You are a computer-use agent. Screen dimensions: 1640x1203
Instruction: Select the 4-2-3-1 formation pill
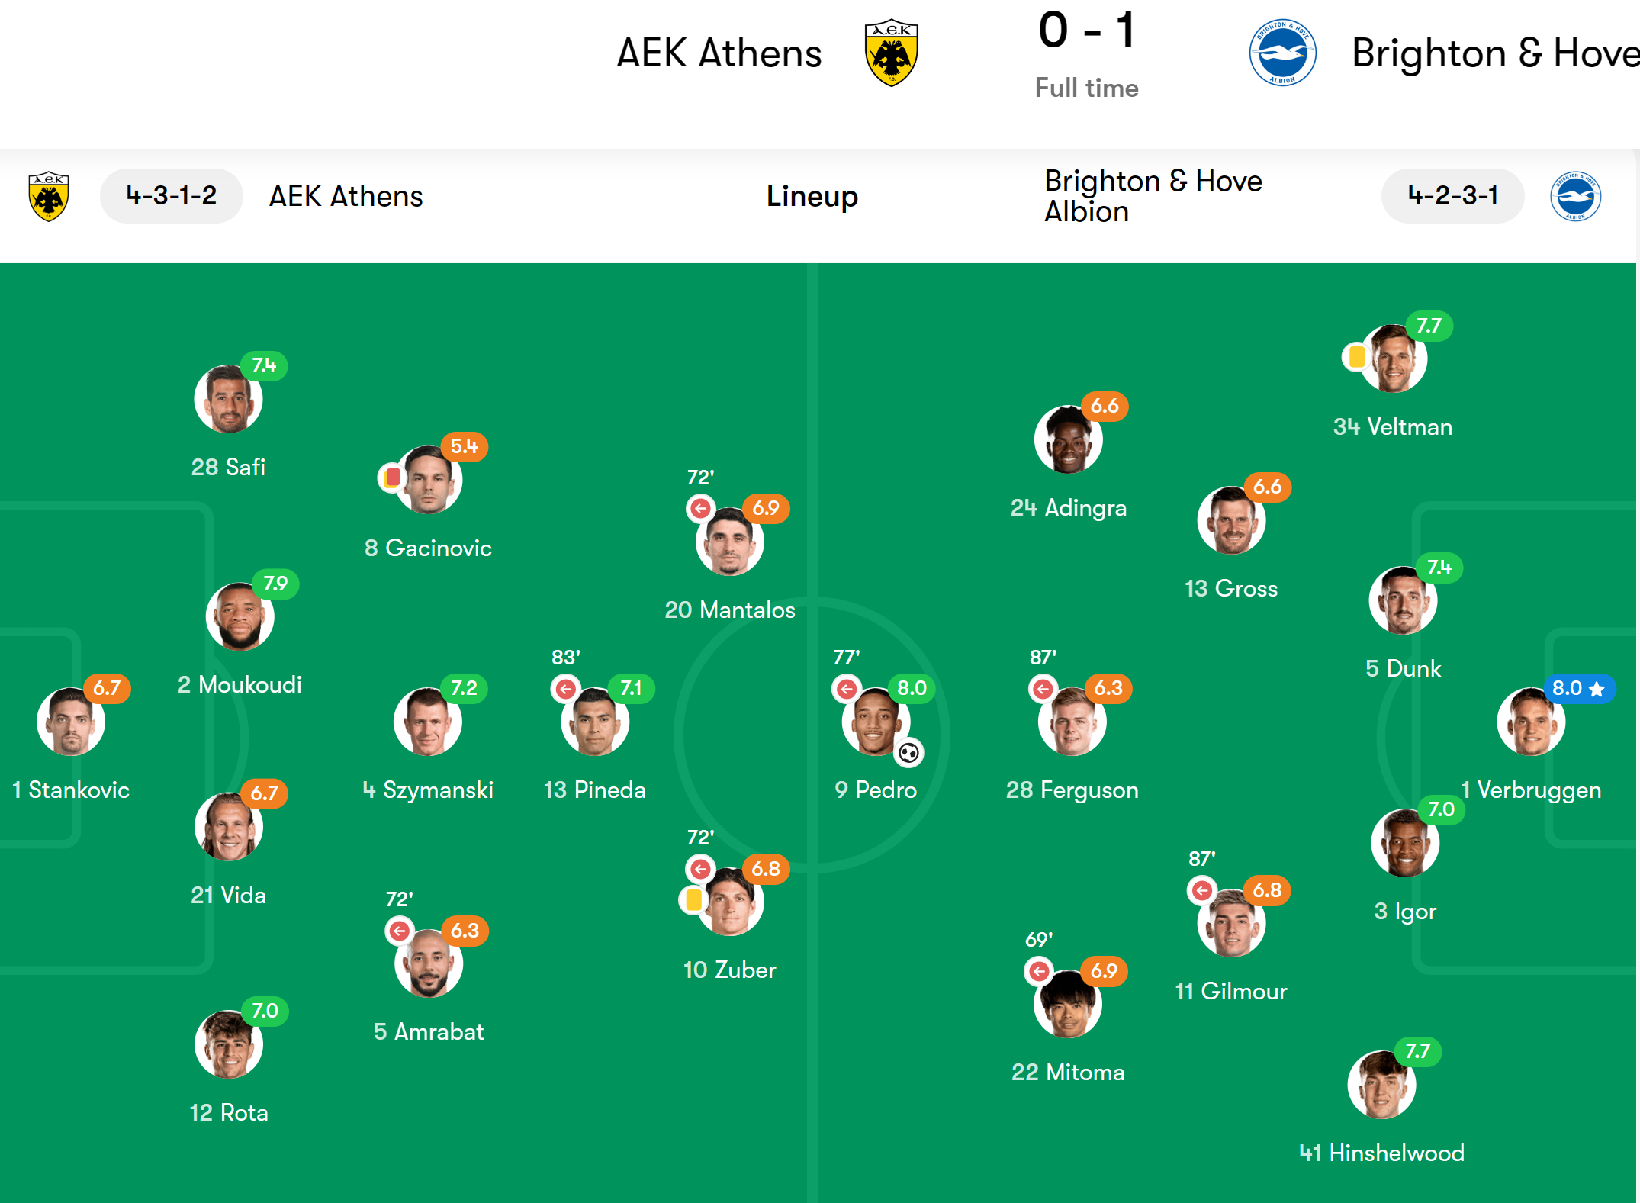click(x=1452, y=196)
